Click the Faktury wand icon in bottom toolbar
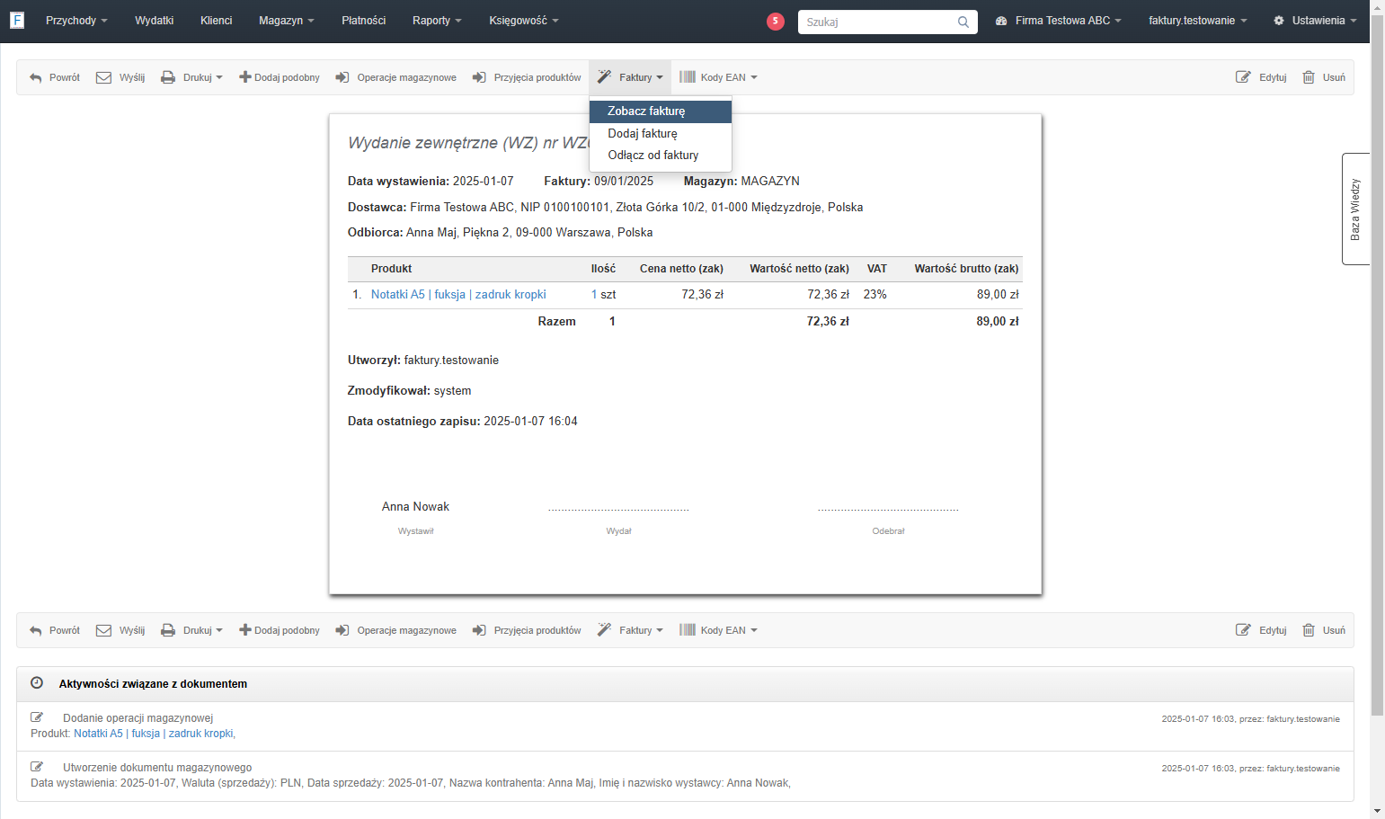The height and width of the screenshot is (819, 1385). (605, 630)
